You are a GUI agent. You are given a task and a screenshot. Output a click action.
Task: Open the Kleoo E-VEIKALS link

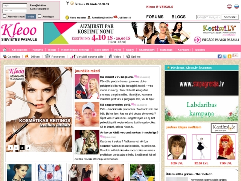pyautogui.click(x=160, y=7)
